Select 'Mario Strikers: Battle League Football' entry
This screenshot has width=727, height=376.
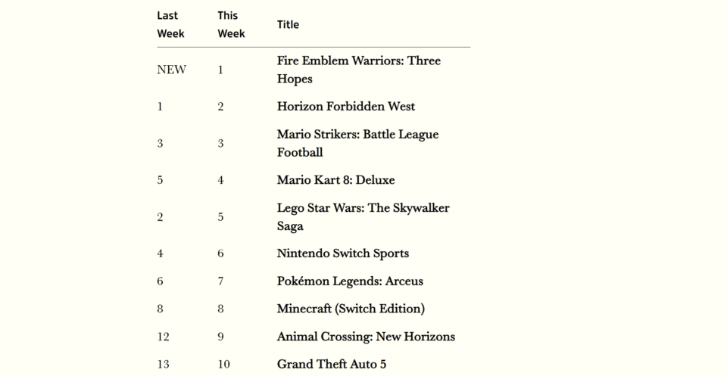coord(358,143)
